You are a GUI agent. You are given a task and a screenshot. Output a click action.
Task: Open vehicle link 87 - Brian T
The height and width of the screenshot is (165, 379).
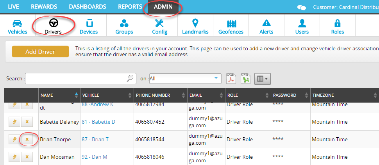[95, 139]
